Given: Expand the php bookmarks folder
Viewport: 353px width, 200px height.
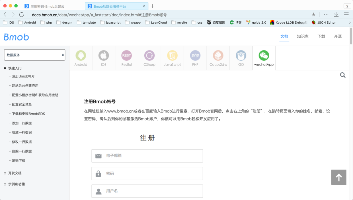Looking at the screenshot, I should (46, 23).
